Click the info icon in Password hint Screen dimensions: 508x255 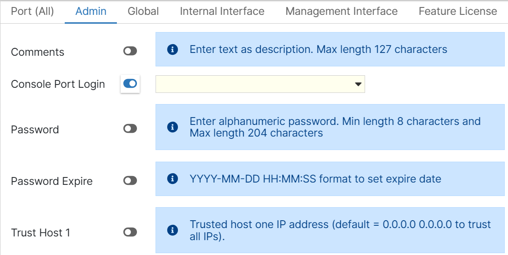pos(172,127)
